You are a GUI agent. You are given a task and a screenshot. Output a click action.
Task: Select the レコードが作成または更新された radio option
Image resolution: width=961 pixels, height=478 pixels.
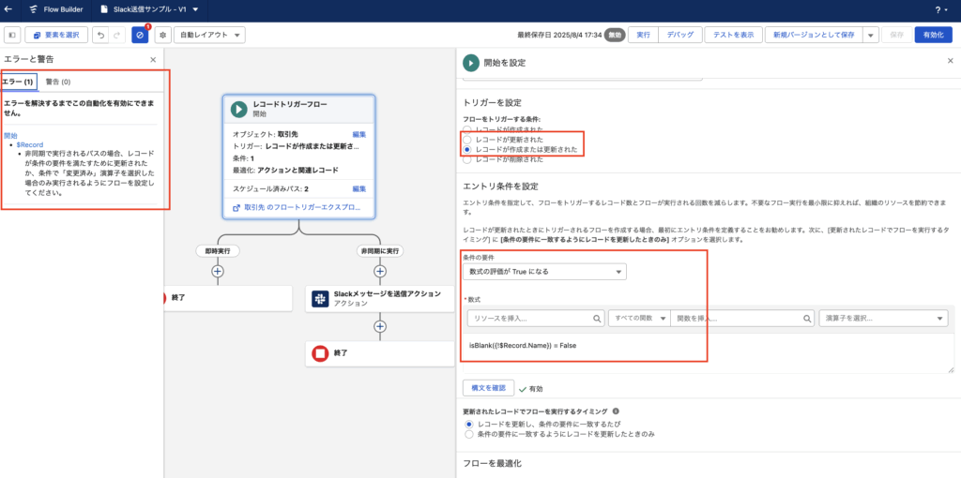click(x=468, y=149)
